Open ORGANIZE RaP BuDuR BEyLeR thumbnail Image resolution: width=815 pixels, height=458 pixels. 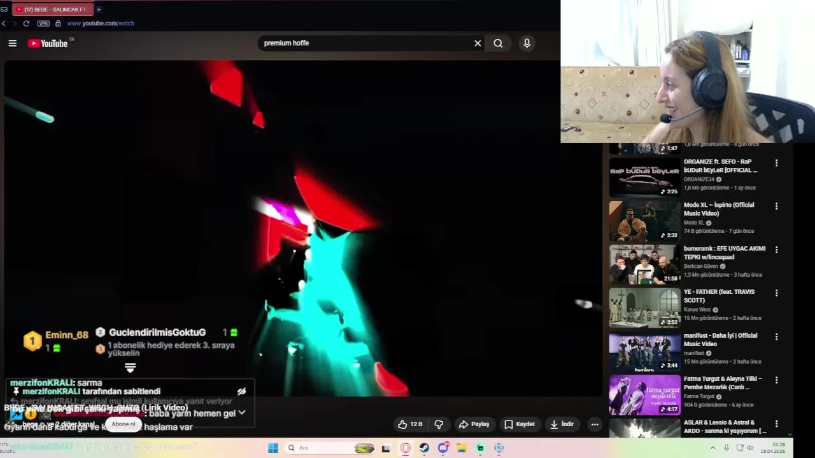tap(644, 177)
